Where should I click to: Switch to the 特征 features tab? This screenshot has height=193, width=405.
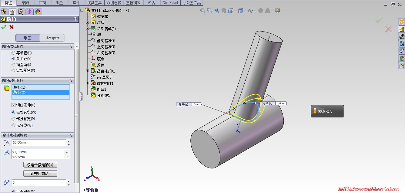(x=8, y=3)
